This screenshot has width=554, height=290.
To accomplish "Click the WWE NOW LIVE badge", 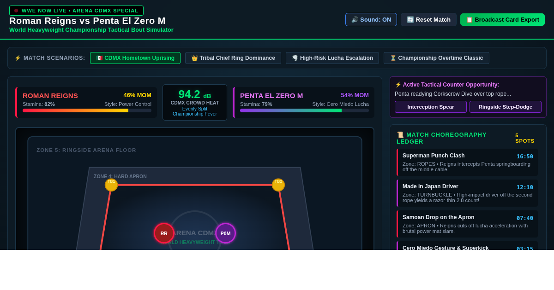I will 76,11.
